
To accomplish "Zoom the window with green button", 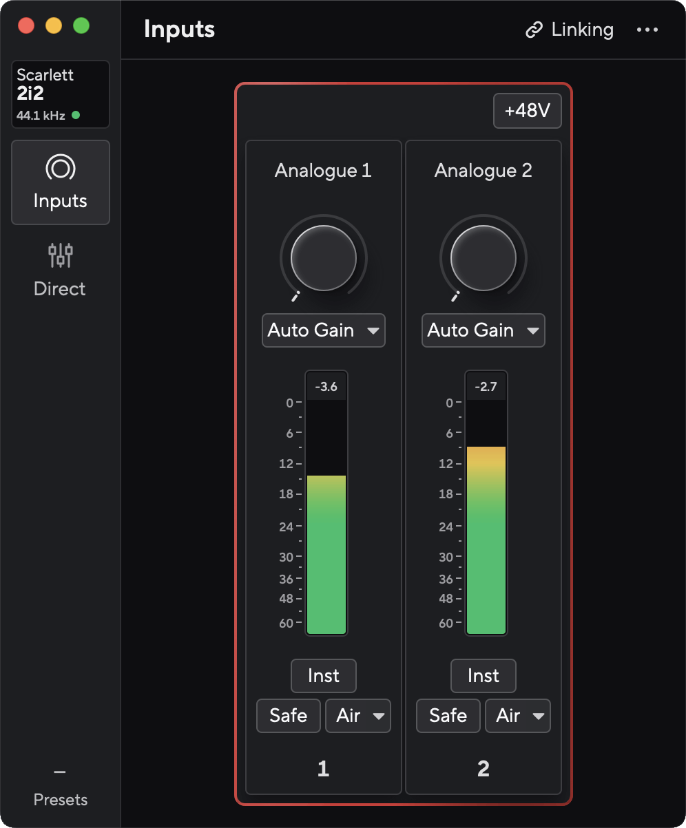I will pyautogui.click(x=81, y=26).
